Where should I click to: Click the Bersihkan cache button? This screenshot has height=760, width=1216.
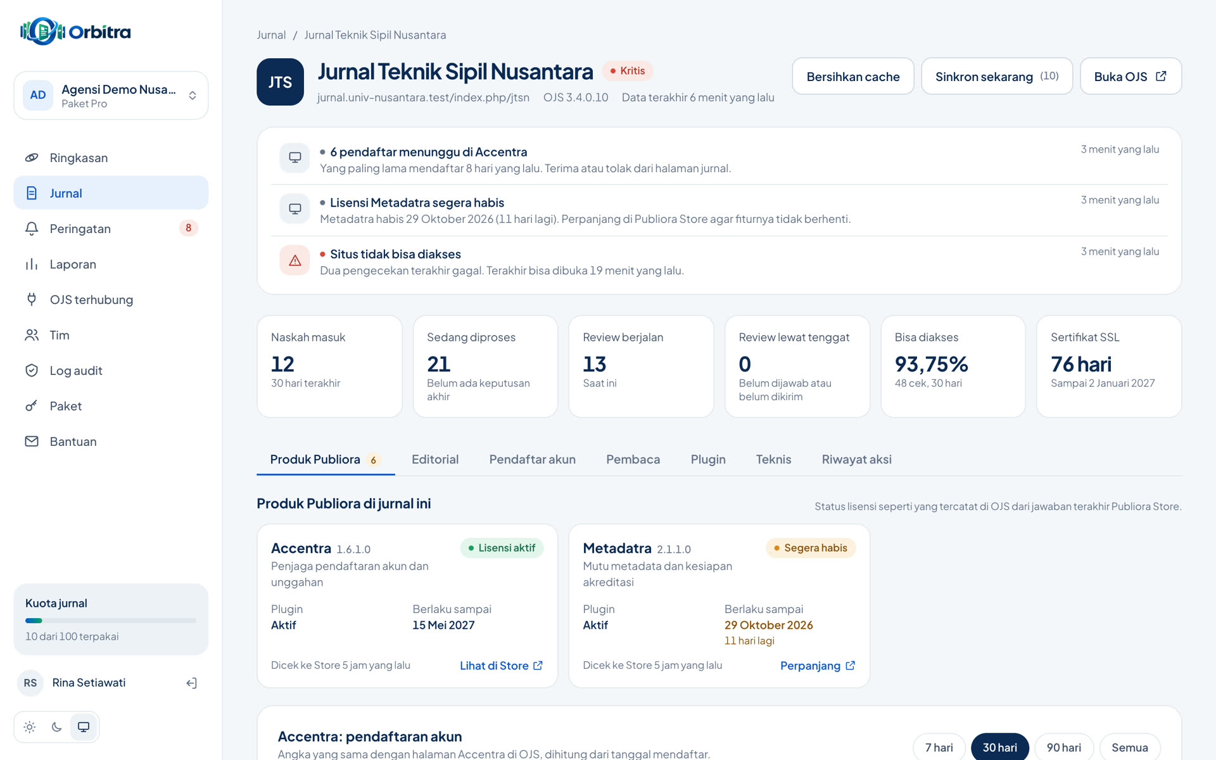click(x=853, y=76)
